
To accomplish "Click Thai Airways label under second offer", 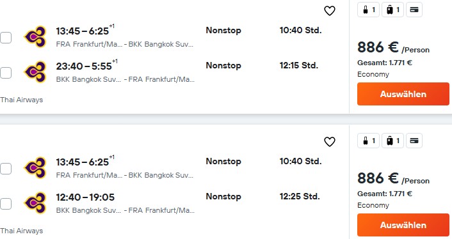I will (21, 231).
